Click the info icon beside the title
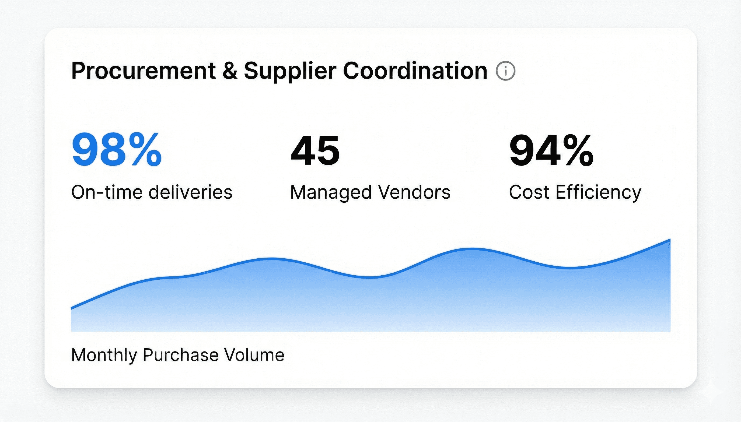This screenshot has width=741, height=422. point(505,71)
